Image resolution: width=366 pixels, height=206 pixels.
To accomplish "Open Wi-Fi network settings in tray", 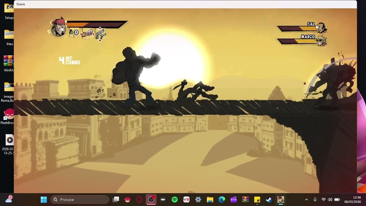I will pyautogui.click(x=323, y=200).
